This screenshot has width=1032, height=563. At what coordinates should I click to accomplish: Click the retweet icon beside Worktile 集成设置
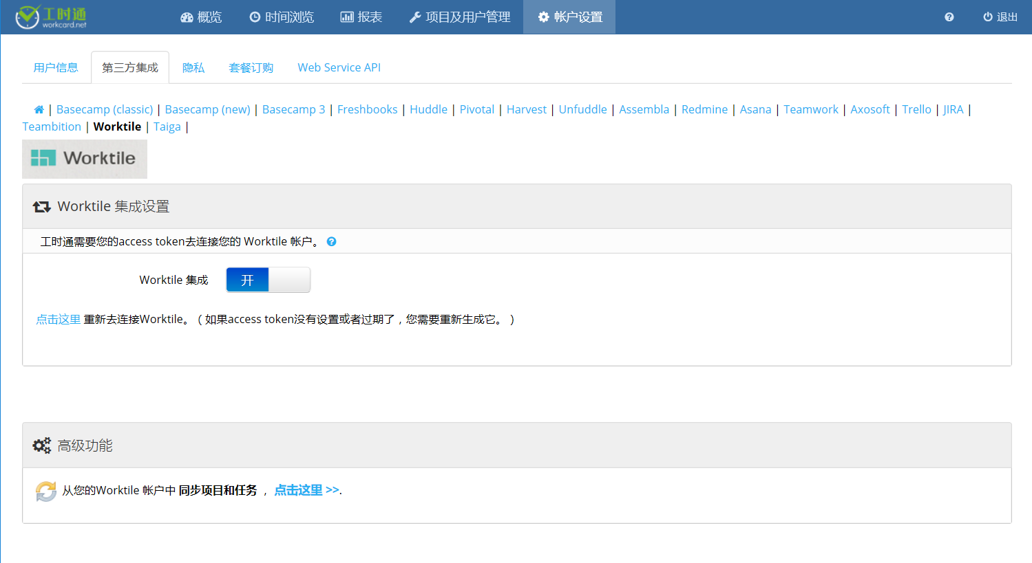point(42,207)
